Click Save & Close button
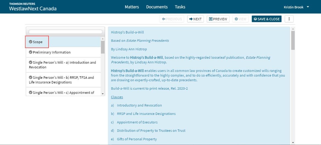Viewport: 321px width, 145px height. 267,19
